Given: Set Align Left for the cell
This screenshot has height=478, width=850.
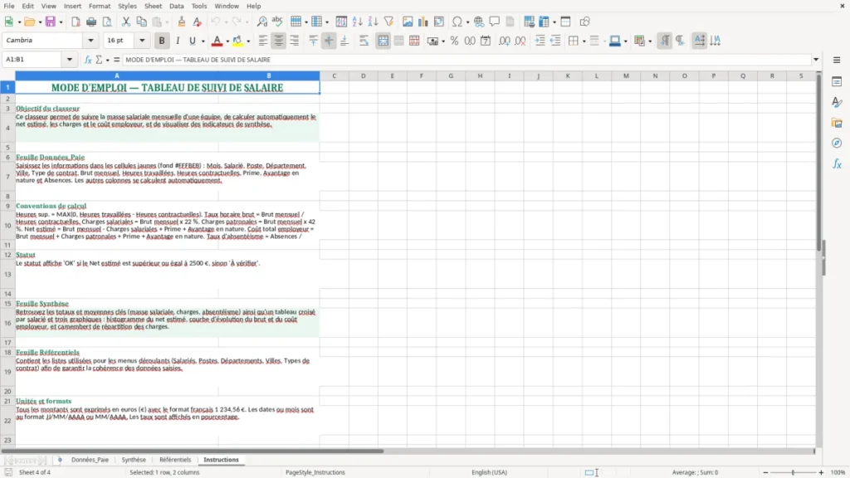Looking at the screenshot, I should click(x=263, y=41).
